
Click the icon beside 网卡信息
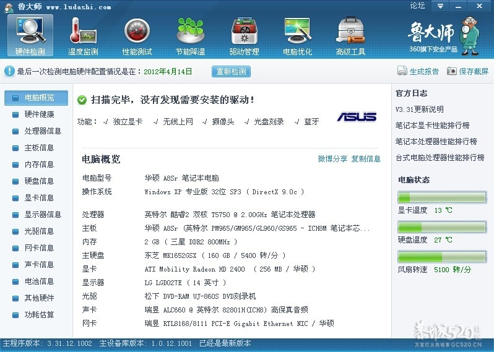[15, 248]
